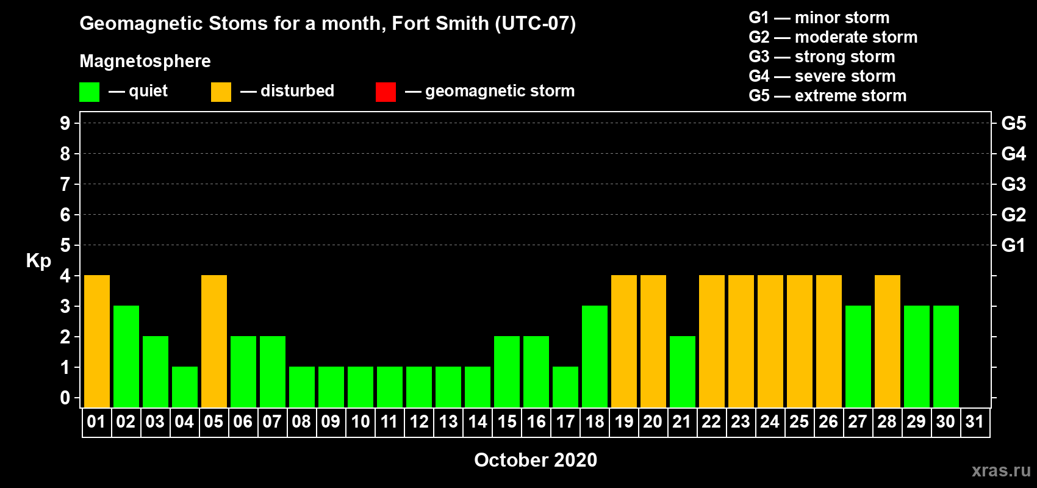Viewport: 1037px width, 488px height.
Task: Select the date label 07
Action: point(272,422)
